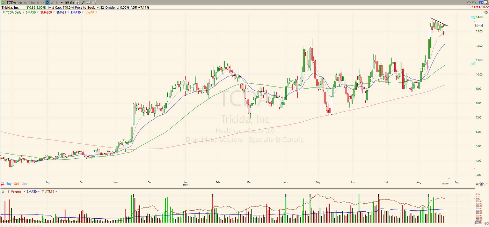Click the save floppy disk icon
Viewport: 489px width, 227px height.
486,2
